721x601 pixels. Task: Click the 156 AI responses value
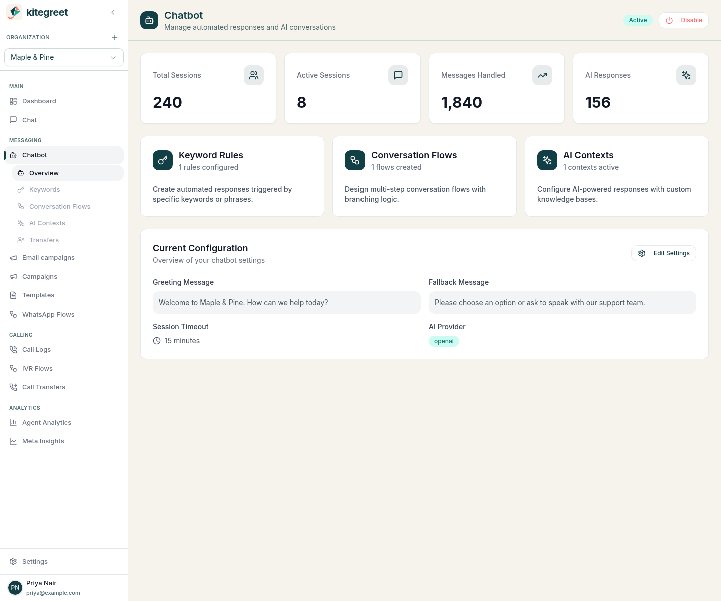(x=598, y=102)
